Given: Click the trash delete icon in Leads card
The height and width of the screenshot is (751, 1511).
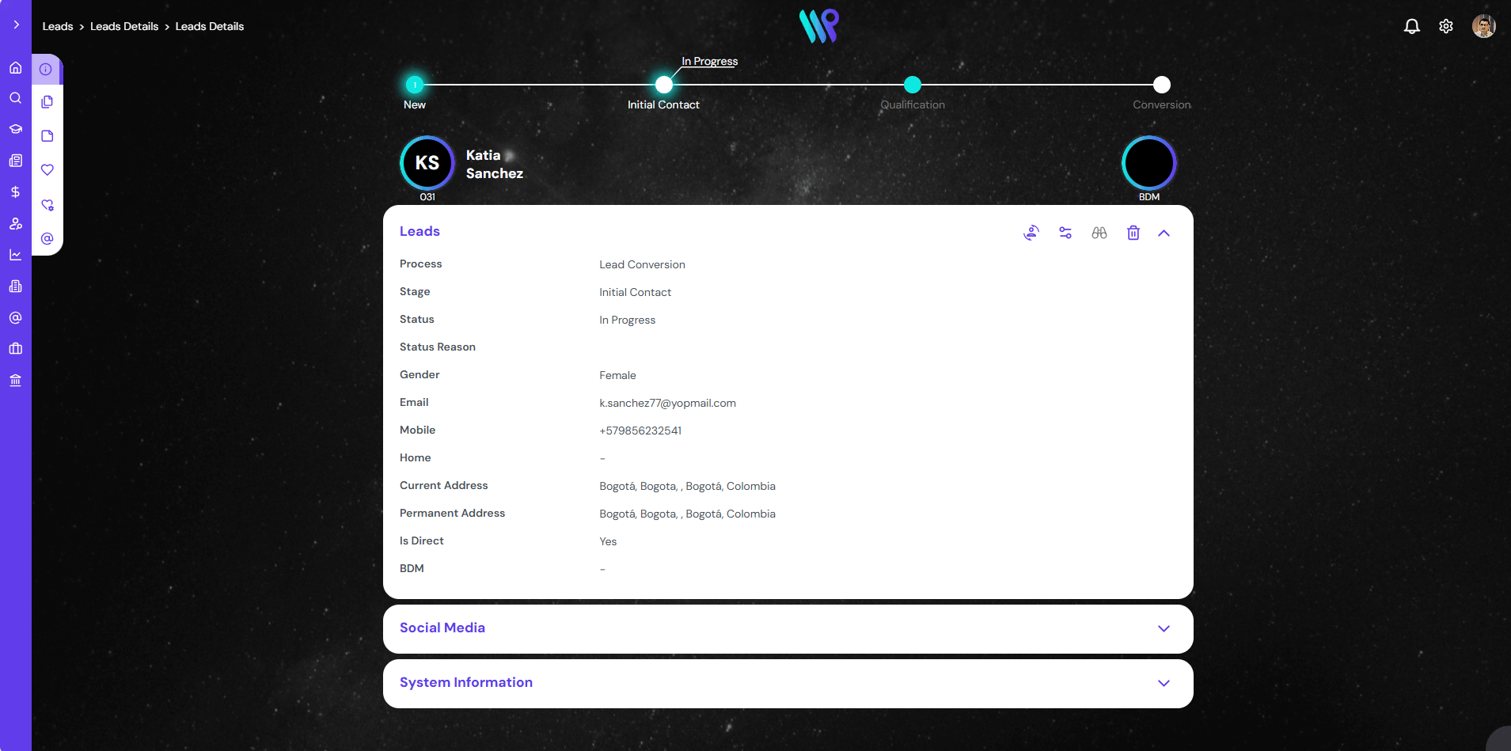Looking at the screenshot, I should click(1133, 233).
